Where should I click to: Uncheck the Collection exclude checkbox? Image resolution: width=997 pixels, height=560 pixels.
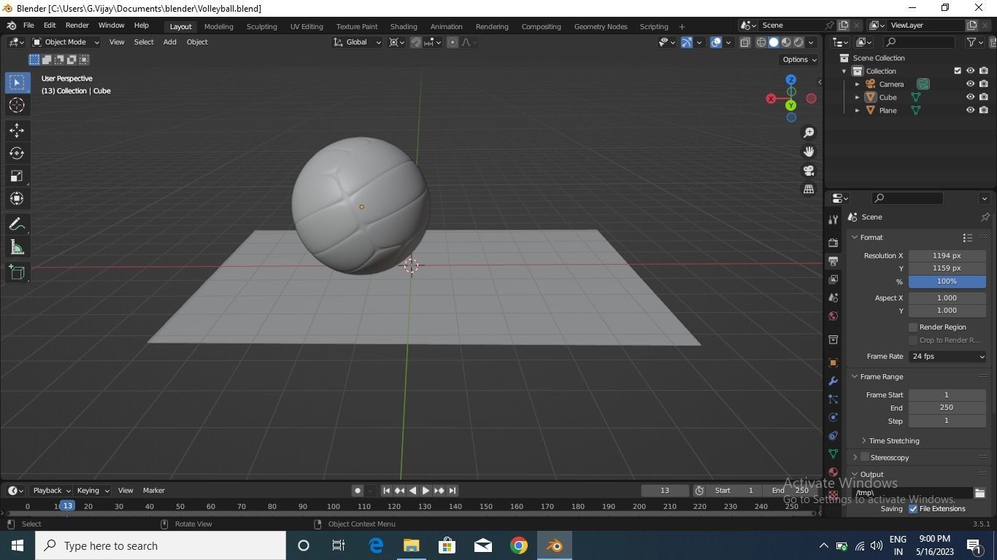point(958,71)
